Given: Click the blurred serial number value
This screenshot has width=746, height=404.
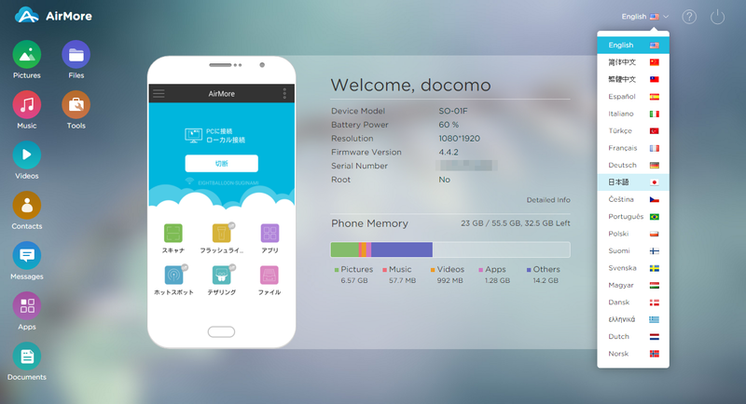Looking at the screenshot, I should [x=466, y=165].
